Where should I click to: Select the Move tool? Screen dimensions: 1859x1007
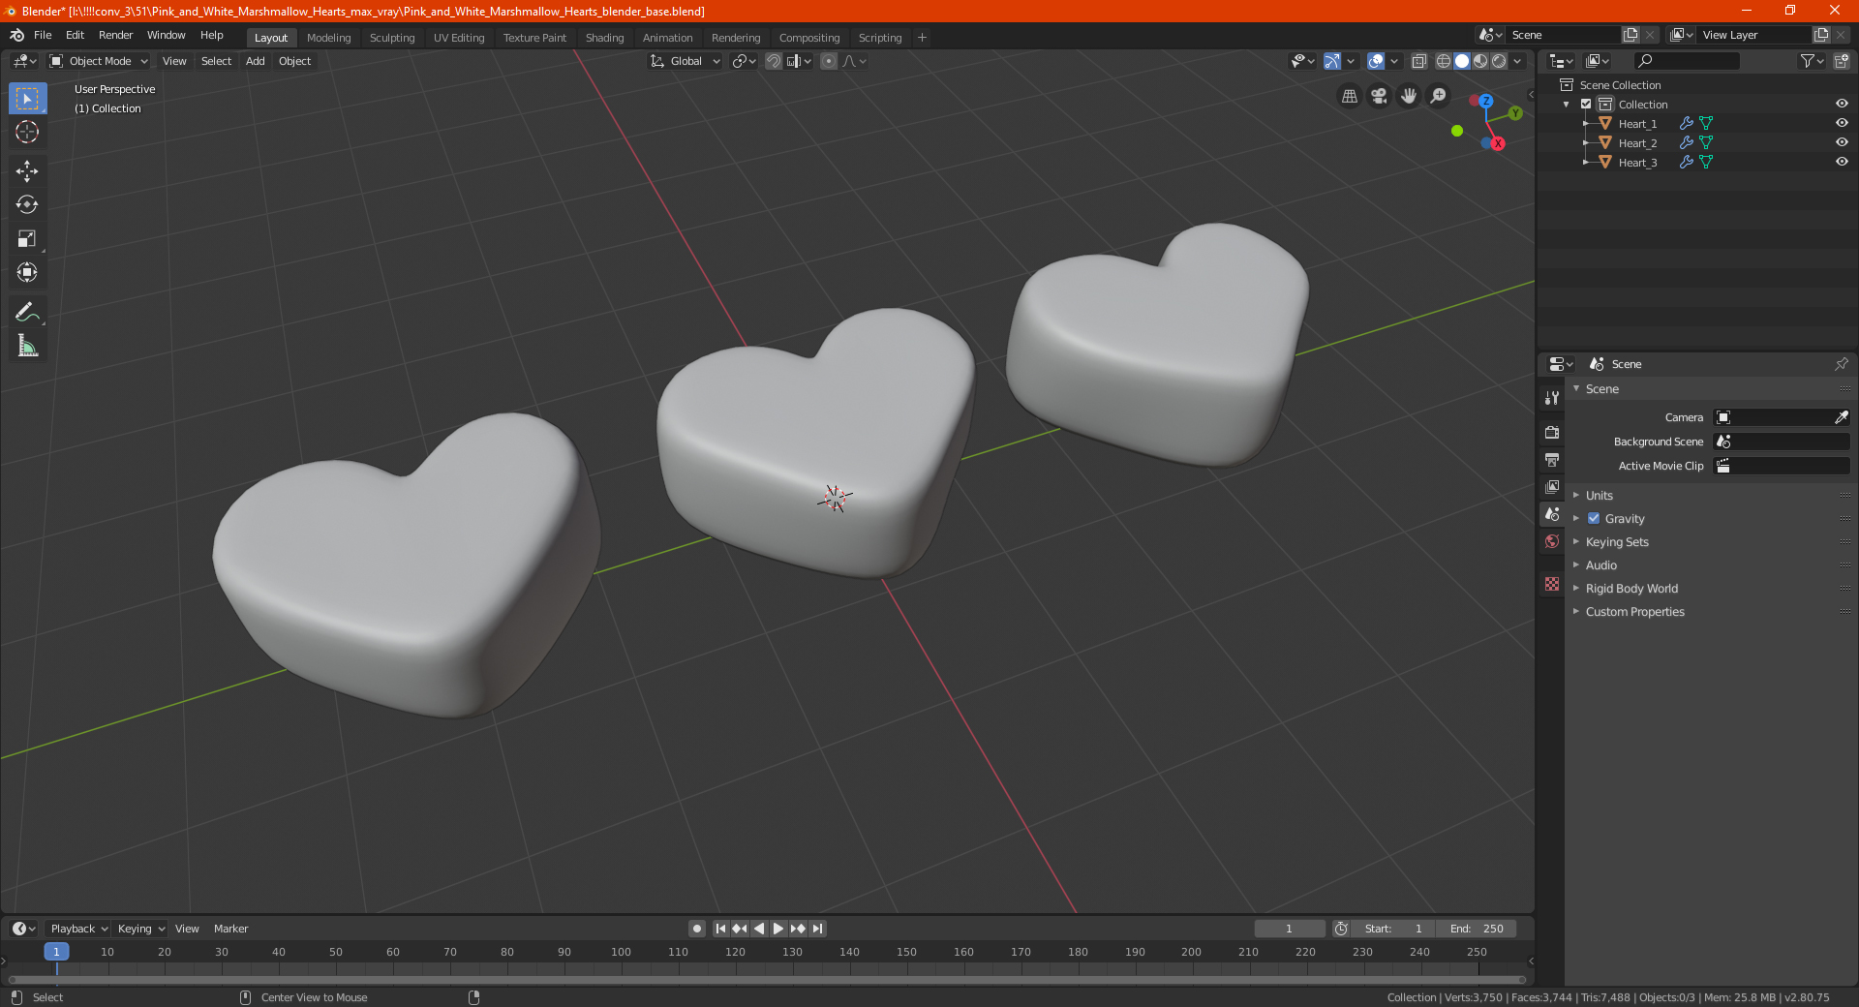27,171
